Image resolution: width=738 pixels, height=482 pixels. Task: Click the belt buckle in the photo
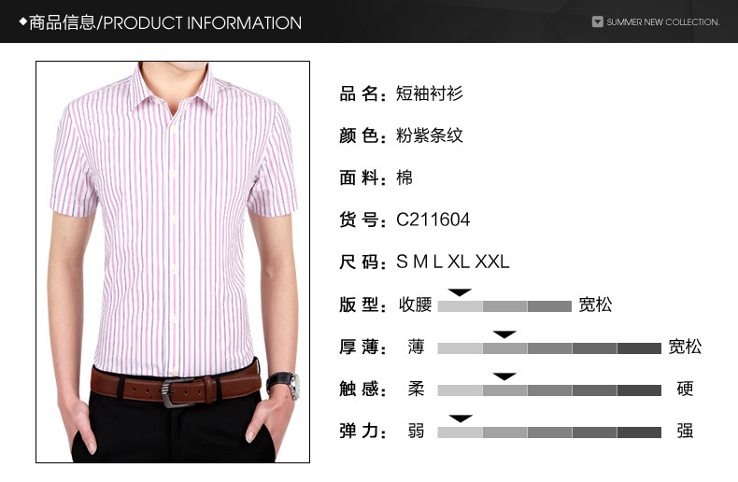tap(173, 392)
